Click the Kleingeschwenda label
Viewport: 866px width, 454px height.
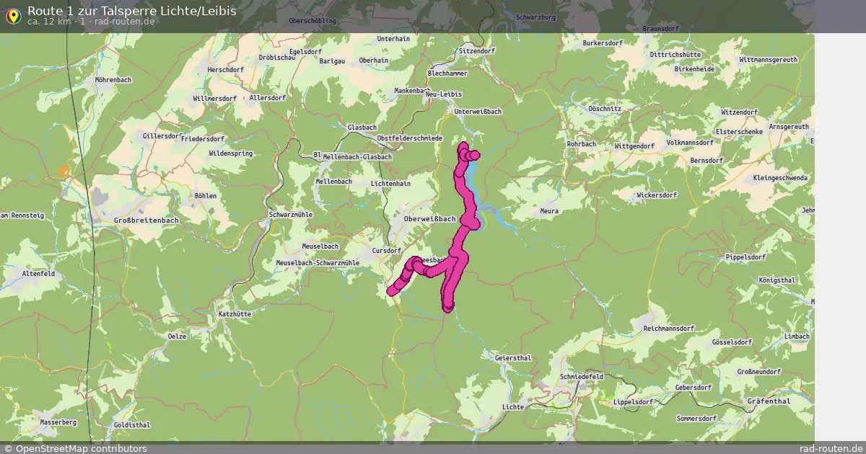[x=780, y=178]
